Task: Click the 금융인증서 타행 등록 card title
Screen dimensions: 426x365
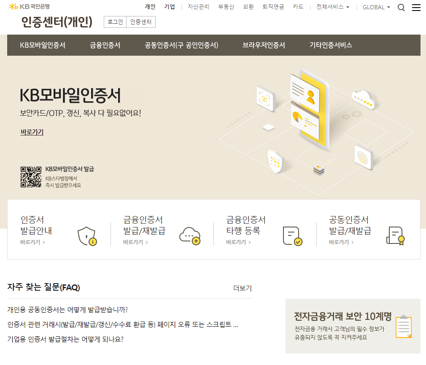Action: pyautogui.click(x=246, y=225)
